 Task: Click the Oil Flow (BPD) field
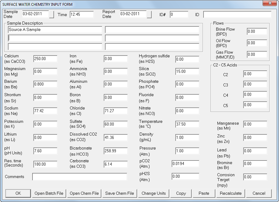(x=257, y=43)
